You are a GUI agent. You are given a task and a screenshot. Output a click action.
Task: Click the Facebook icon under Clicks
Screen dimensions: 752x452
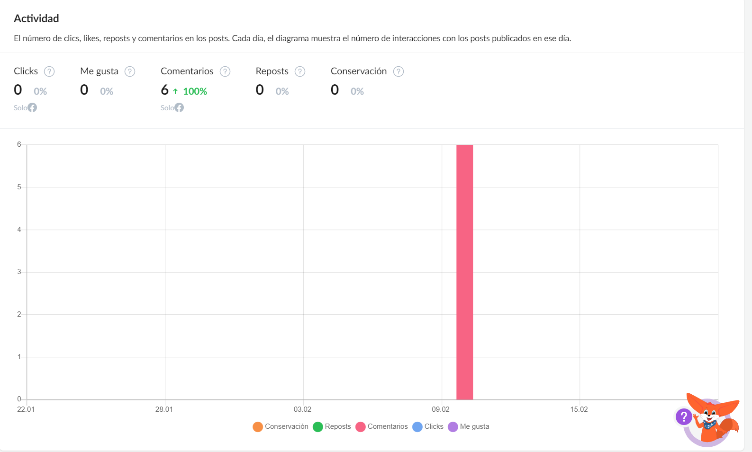[32, 107]
